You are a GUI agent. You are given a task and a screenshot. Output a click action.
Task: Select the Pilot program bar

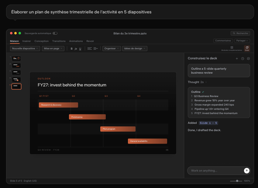coord(118,129)
